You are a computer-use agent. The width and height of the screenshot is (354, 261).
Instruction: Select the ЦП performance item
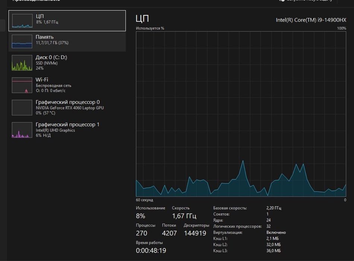(x=67, y=21)
